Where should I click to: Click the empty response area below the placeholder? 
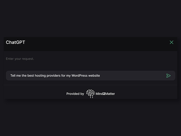[90, 66]
